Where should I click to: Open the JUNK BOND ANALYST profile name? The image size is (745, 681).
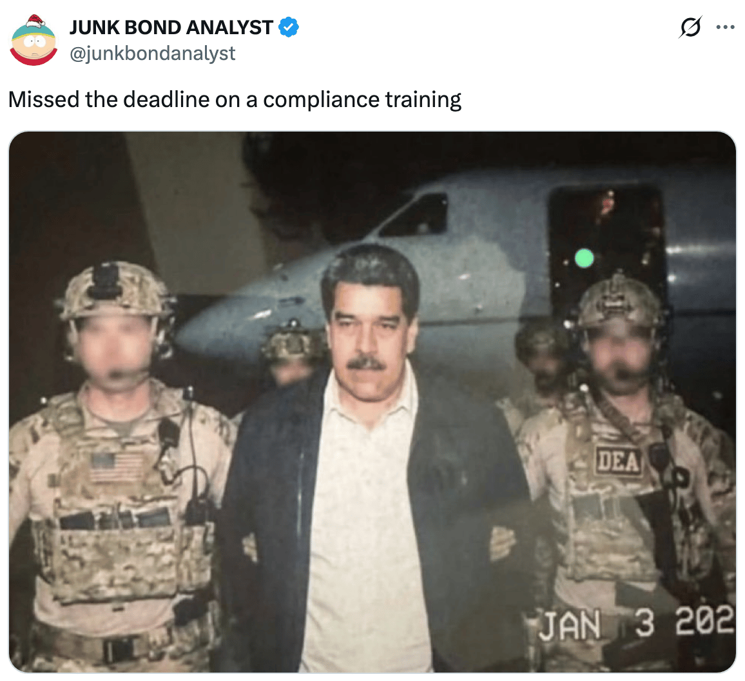click(x=171, y=28)
